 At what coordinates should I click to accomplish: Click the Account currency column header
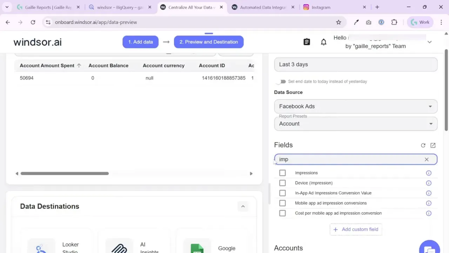(x=163, y=66)
